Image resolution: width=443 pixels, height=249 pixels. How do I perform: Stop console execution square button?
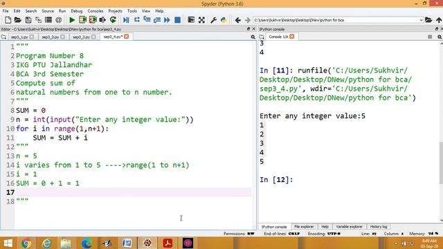[x=430, y=37]
